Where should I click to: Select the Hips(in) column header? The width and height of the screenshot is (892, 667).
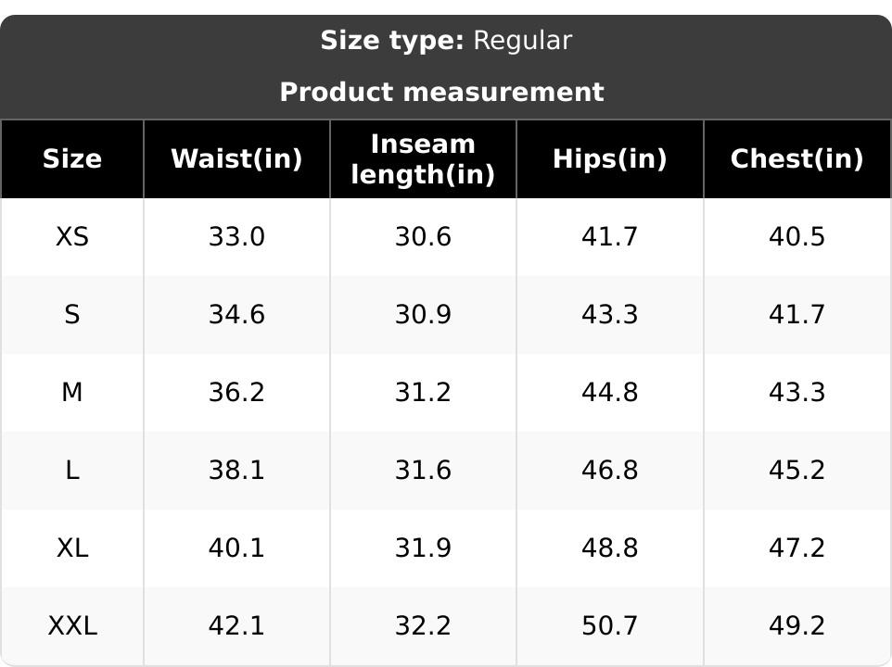(609, 158)
